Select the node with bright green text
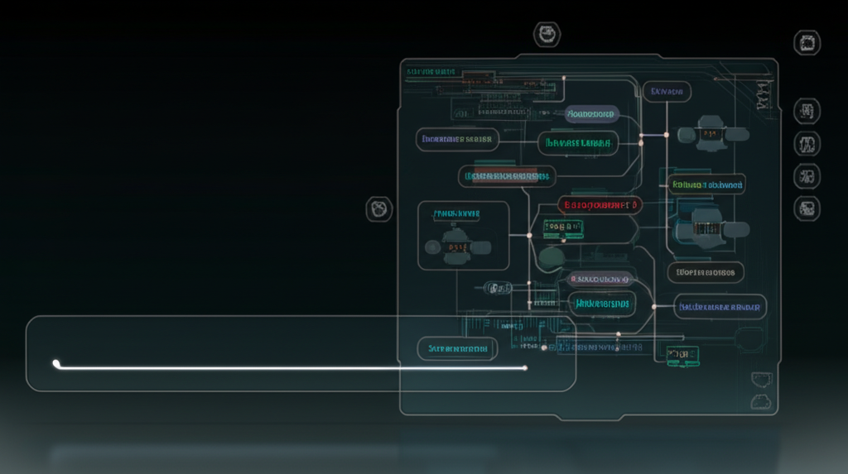The image size is (848, 474). [x=578, y=143]
